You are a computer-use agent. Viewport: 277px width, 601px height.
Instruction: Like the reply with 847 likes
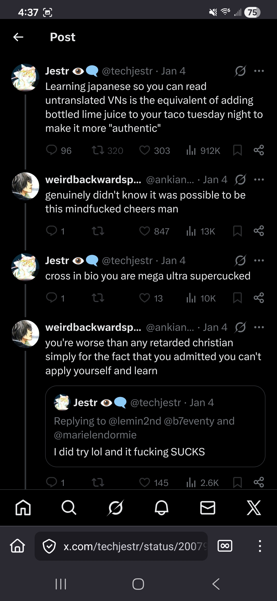point(145,231)
